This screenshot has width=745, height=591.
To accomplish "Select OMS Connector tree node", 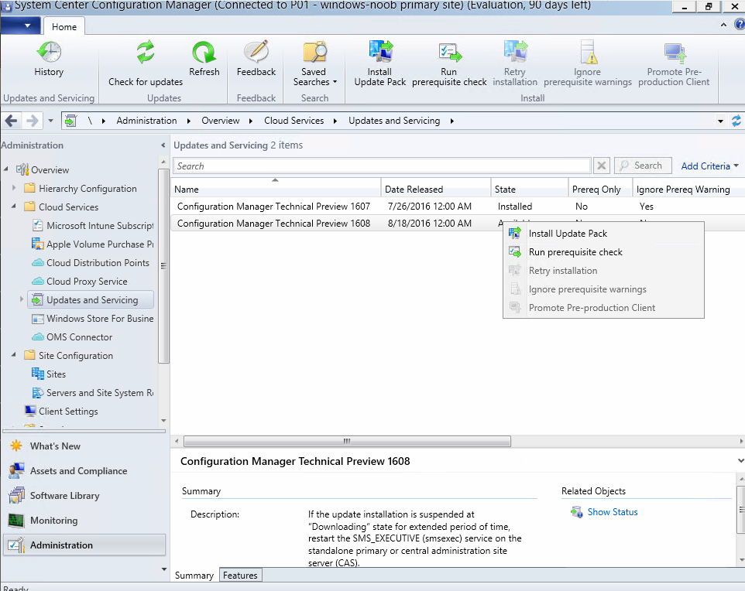I will 72,337.
